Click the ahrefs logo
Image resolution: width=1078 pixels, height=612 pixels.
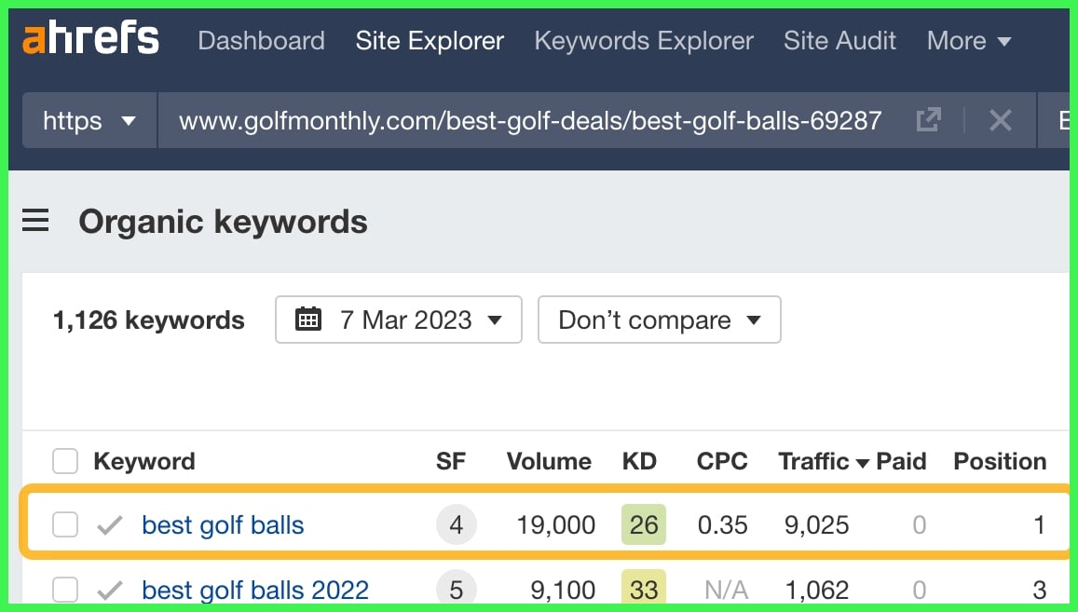pos(89,39)
